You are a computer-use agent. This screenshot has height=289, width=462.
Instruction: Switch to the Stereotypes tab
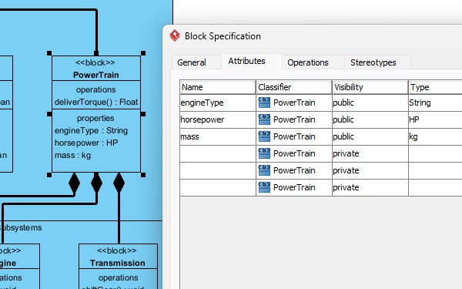pyautogui.click(x=373, y=62)
